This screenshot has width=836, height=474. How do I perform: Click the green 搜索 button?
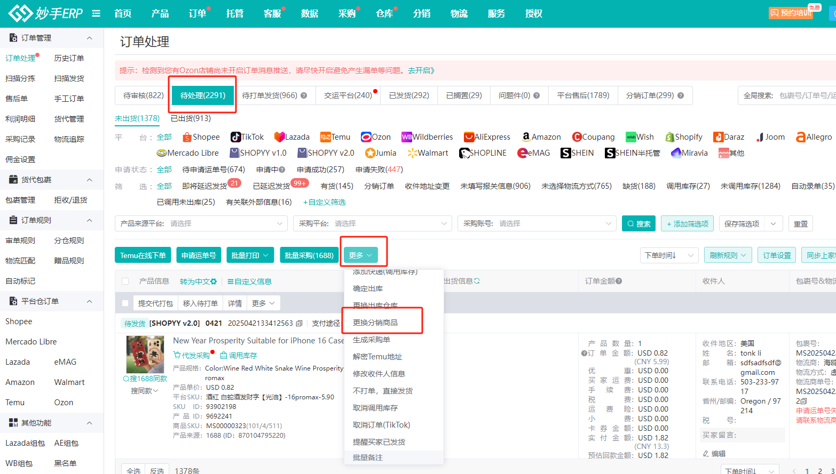(638, 223)
